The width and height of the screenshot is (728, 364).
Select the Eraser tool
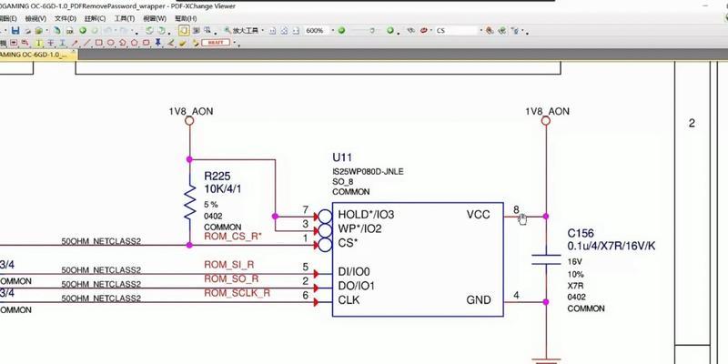coord(183,43)
